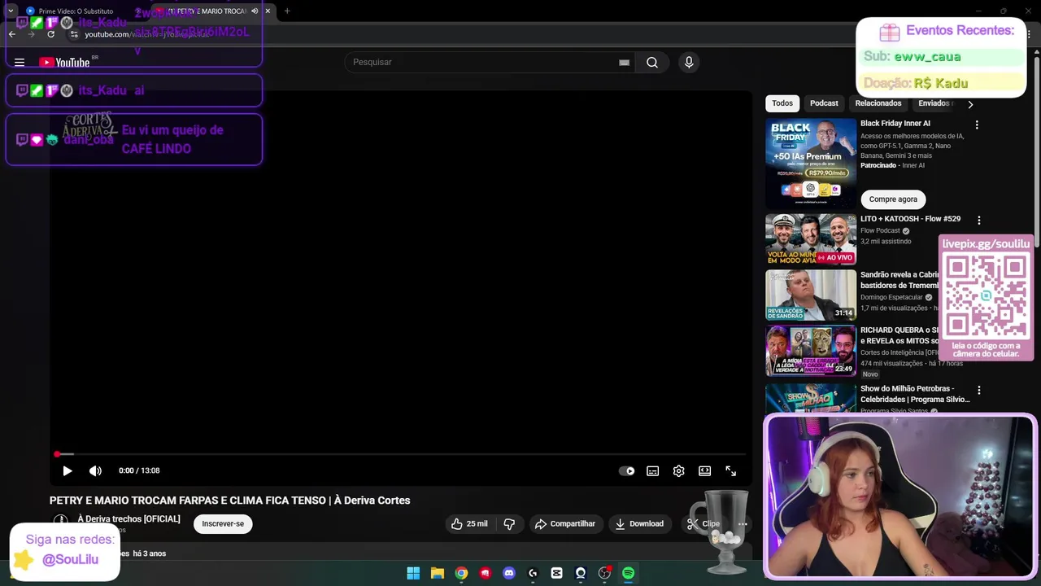Like the video (25 mil)

469,523
